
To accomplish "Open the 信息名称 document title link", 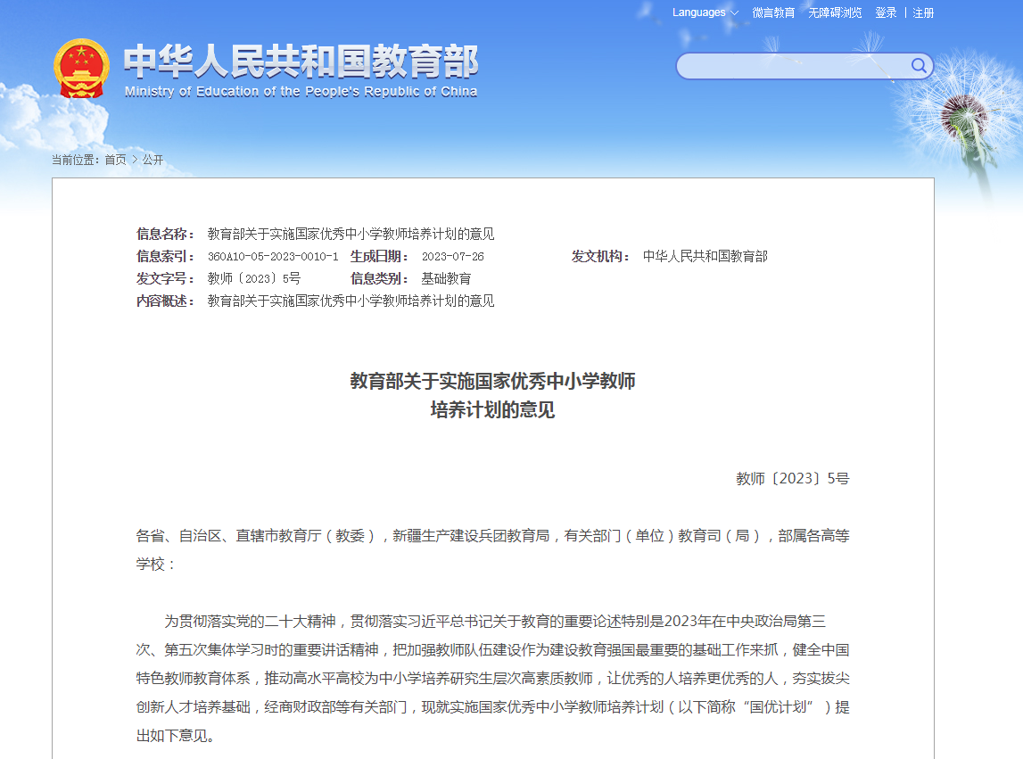I will [351, 234].
